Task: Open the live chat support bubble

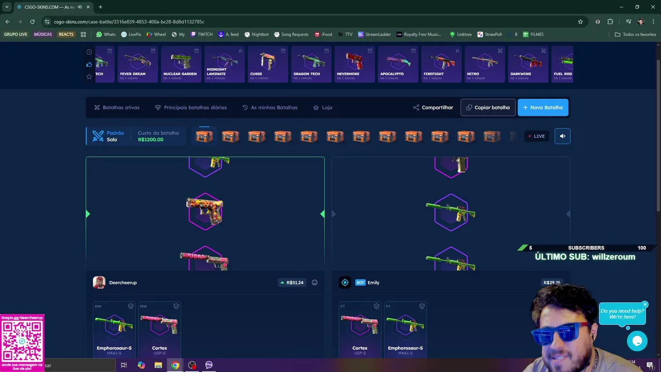Action: [x=637, y=341]
